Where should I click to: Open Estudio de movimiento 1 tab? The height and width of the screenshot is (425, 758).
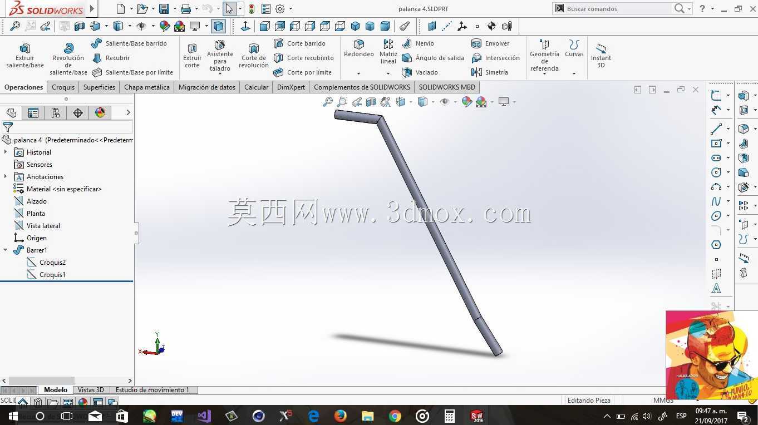pyautogui.click(x=152, y=390)
